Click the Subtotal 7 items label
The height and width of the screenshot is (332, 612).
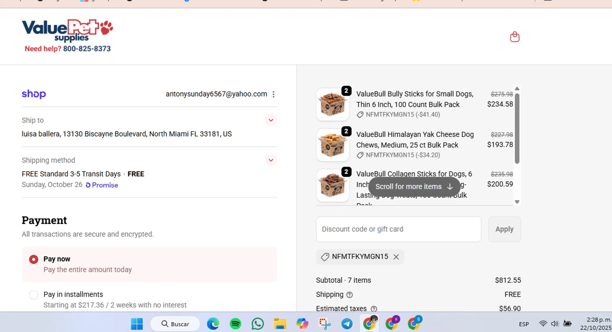point(344,280)
